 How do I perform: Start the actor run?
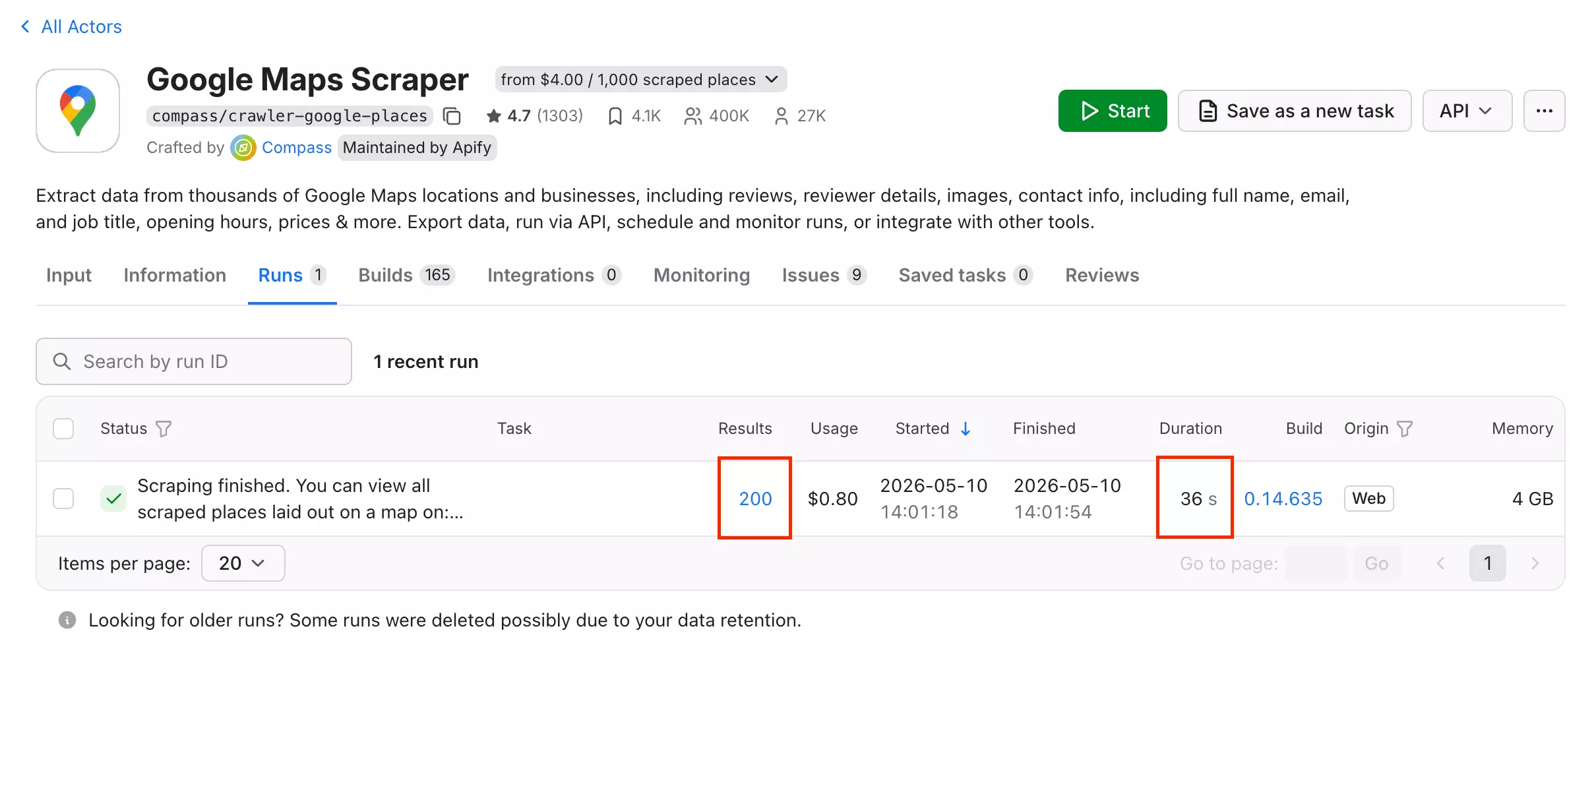[x=1113, y=111]
